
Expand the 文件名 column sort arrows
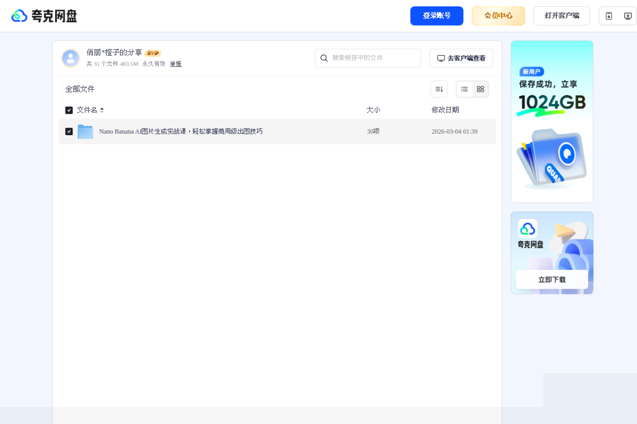click(x=102, y=110)
